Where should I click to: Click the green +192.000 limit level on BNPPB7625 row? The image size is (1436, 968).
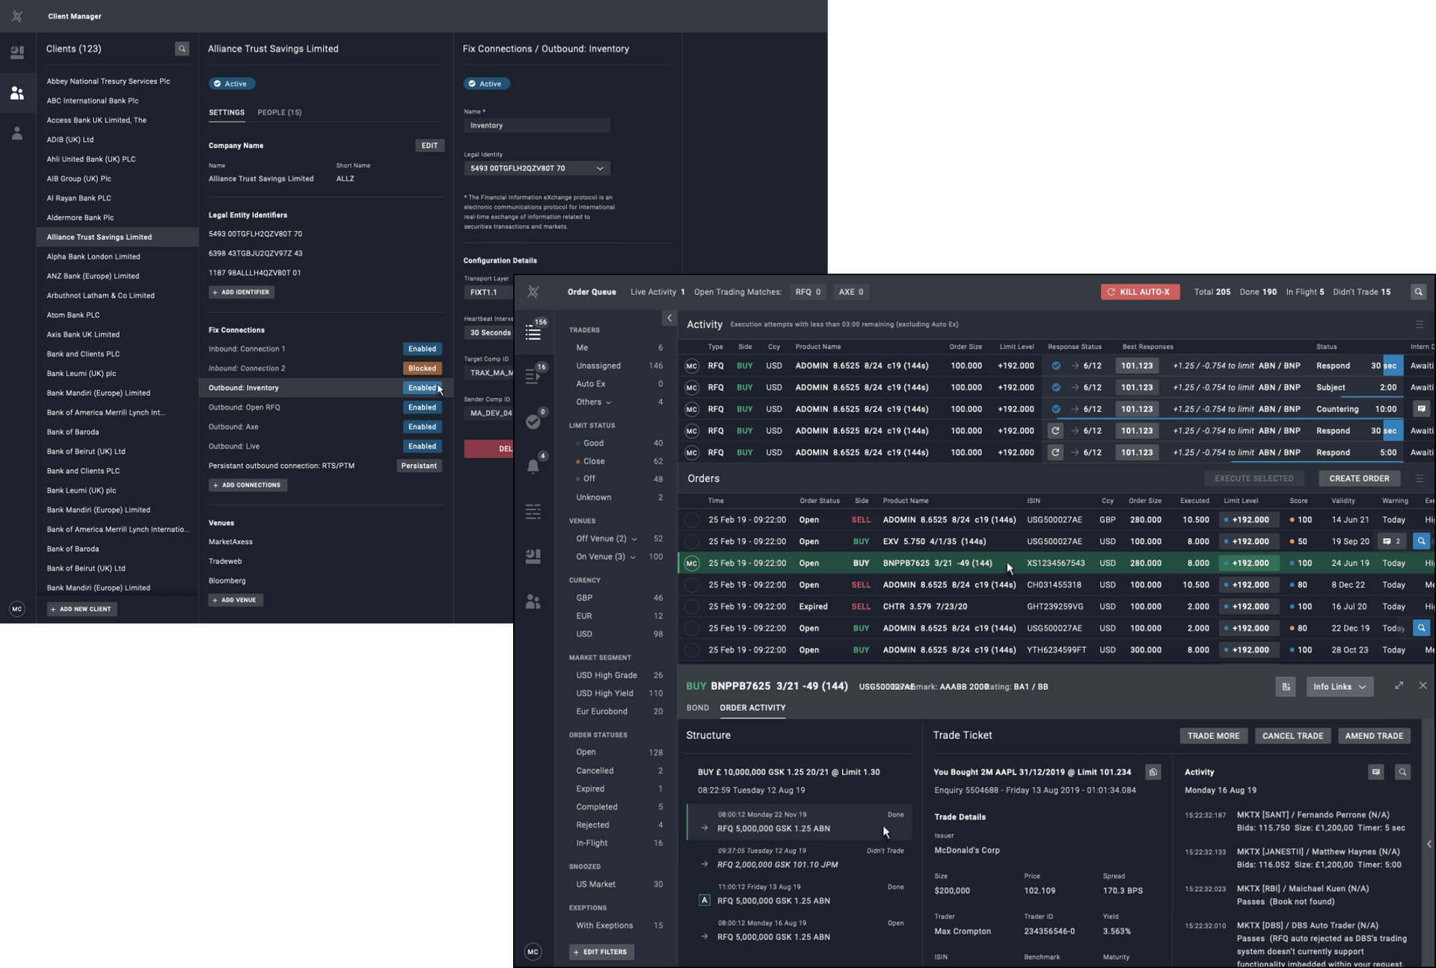click(x=1249, y=564)
